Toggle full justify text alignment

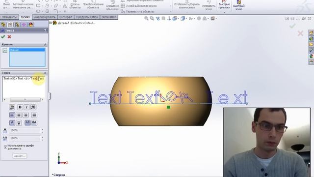(x=34, y=115)
